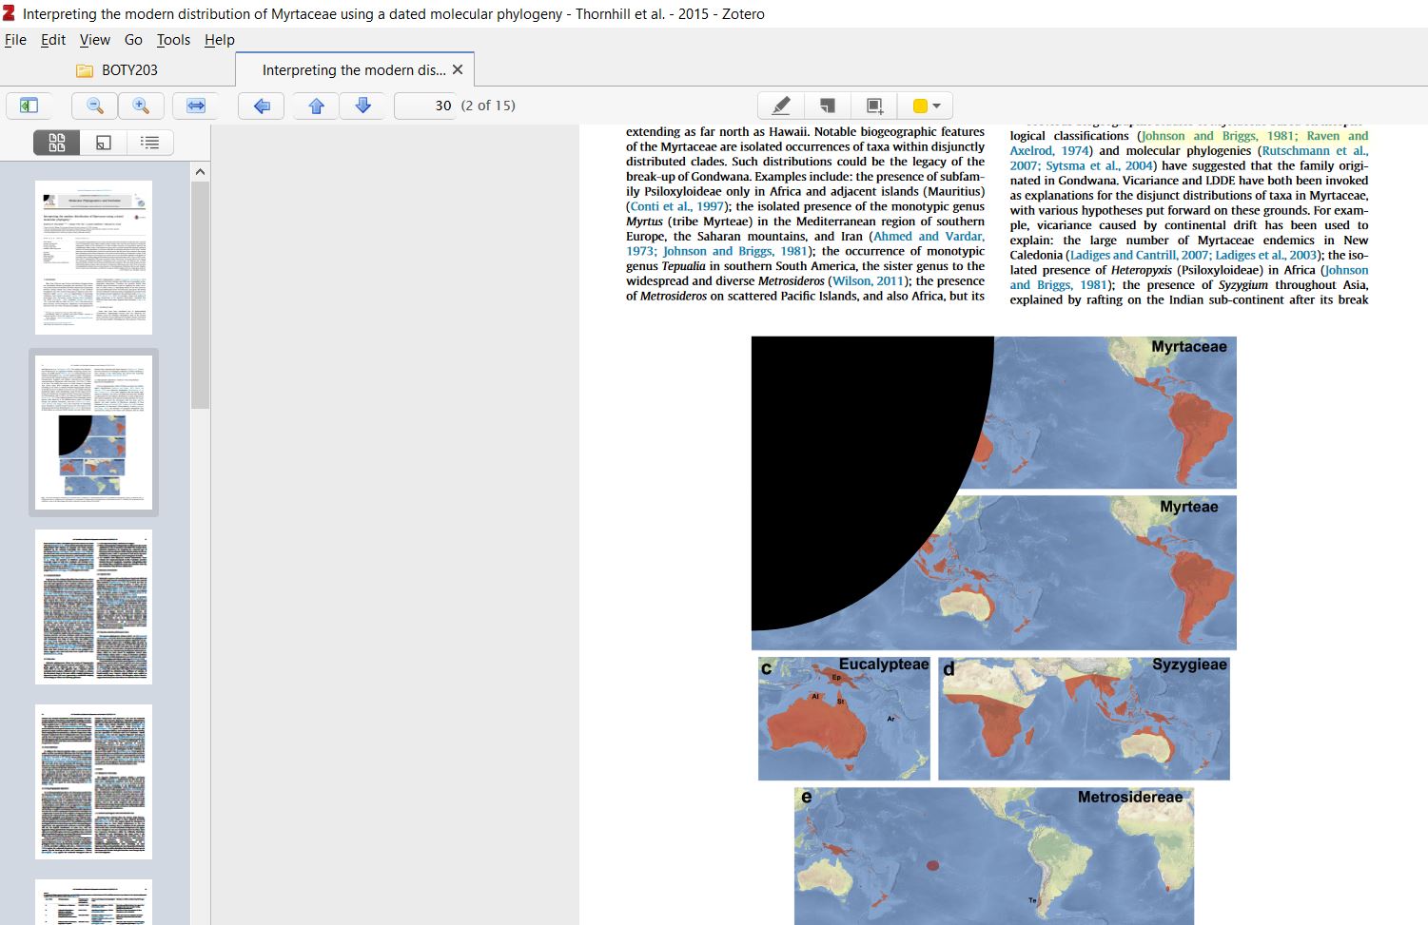Click the Myrtaceae map panel label
The image size is (1428, 925).
point(1189,347)
